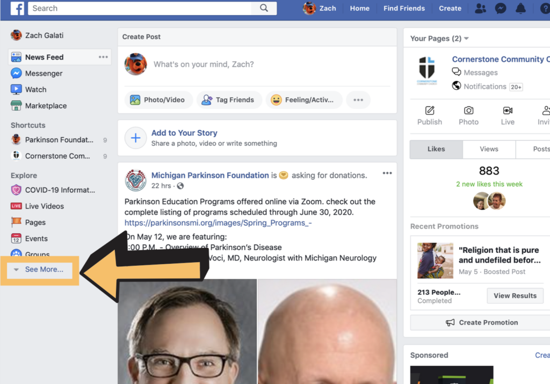Screen dimensions: 550x384
Task: Open the boosted post thumbnail
Action: pos(435,260)
